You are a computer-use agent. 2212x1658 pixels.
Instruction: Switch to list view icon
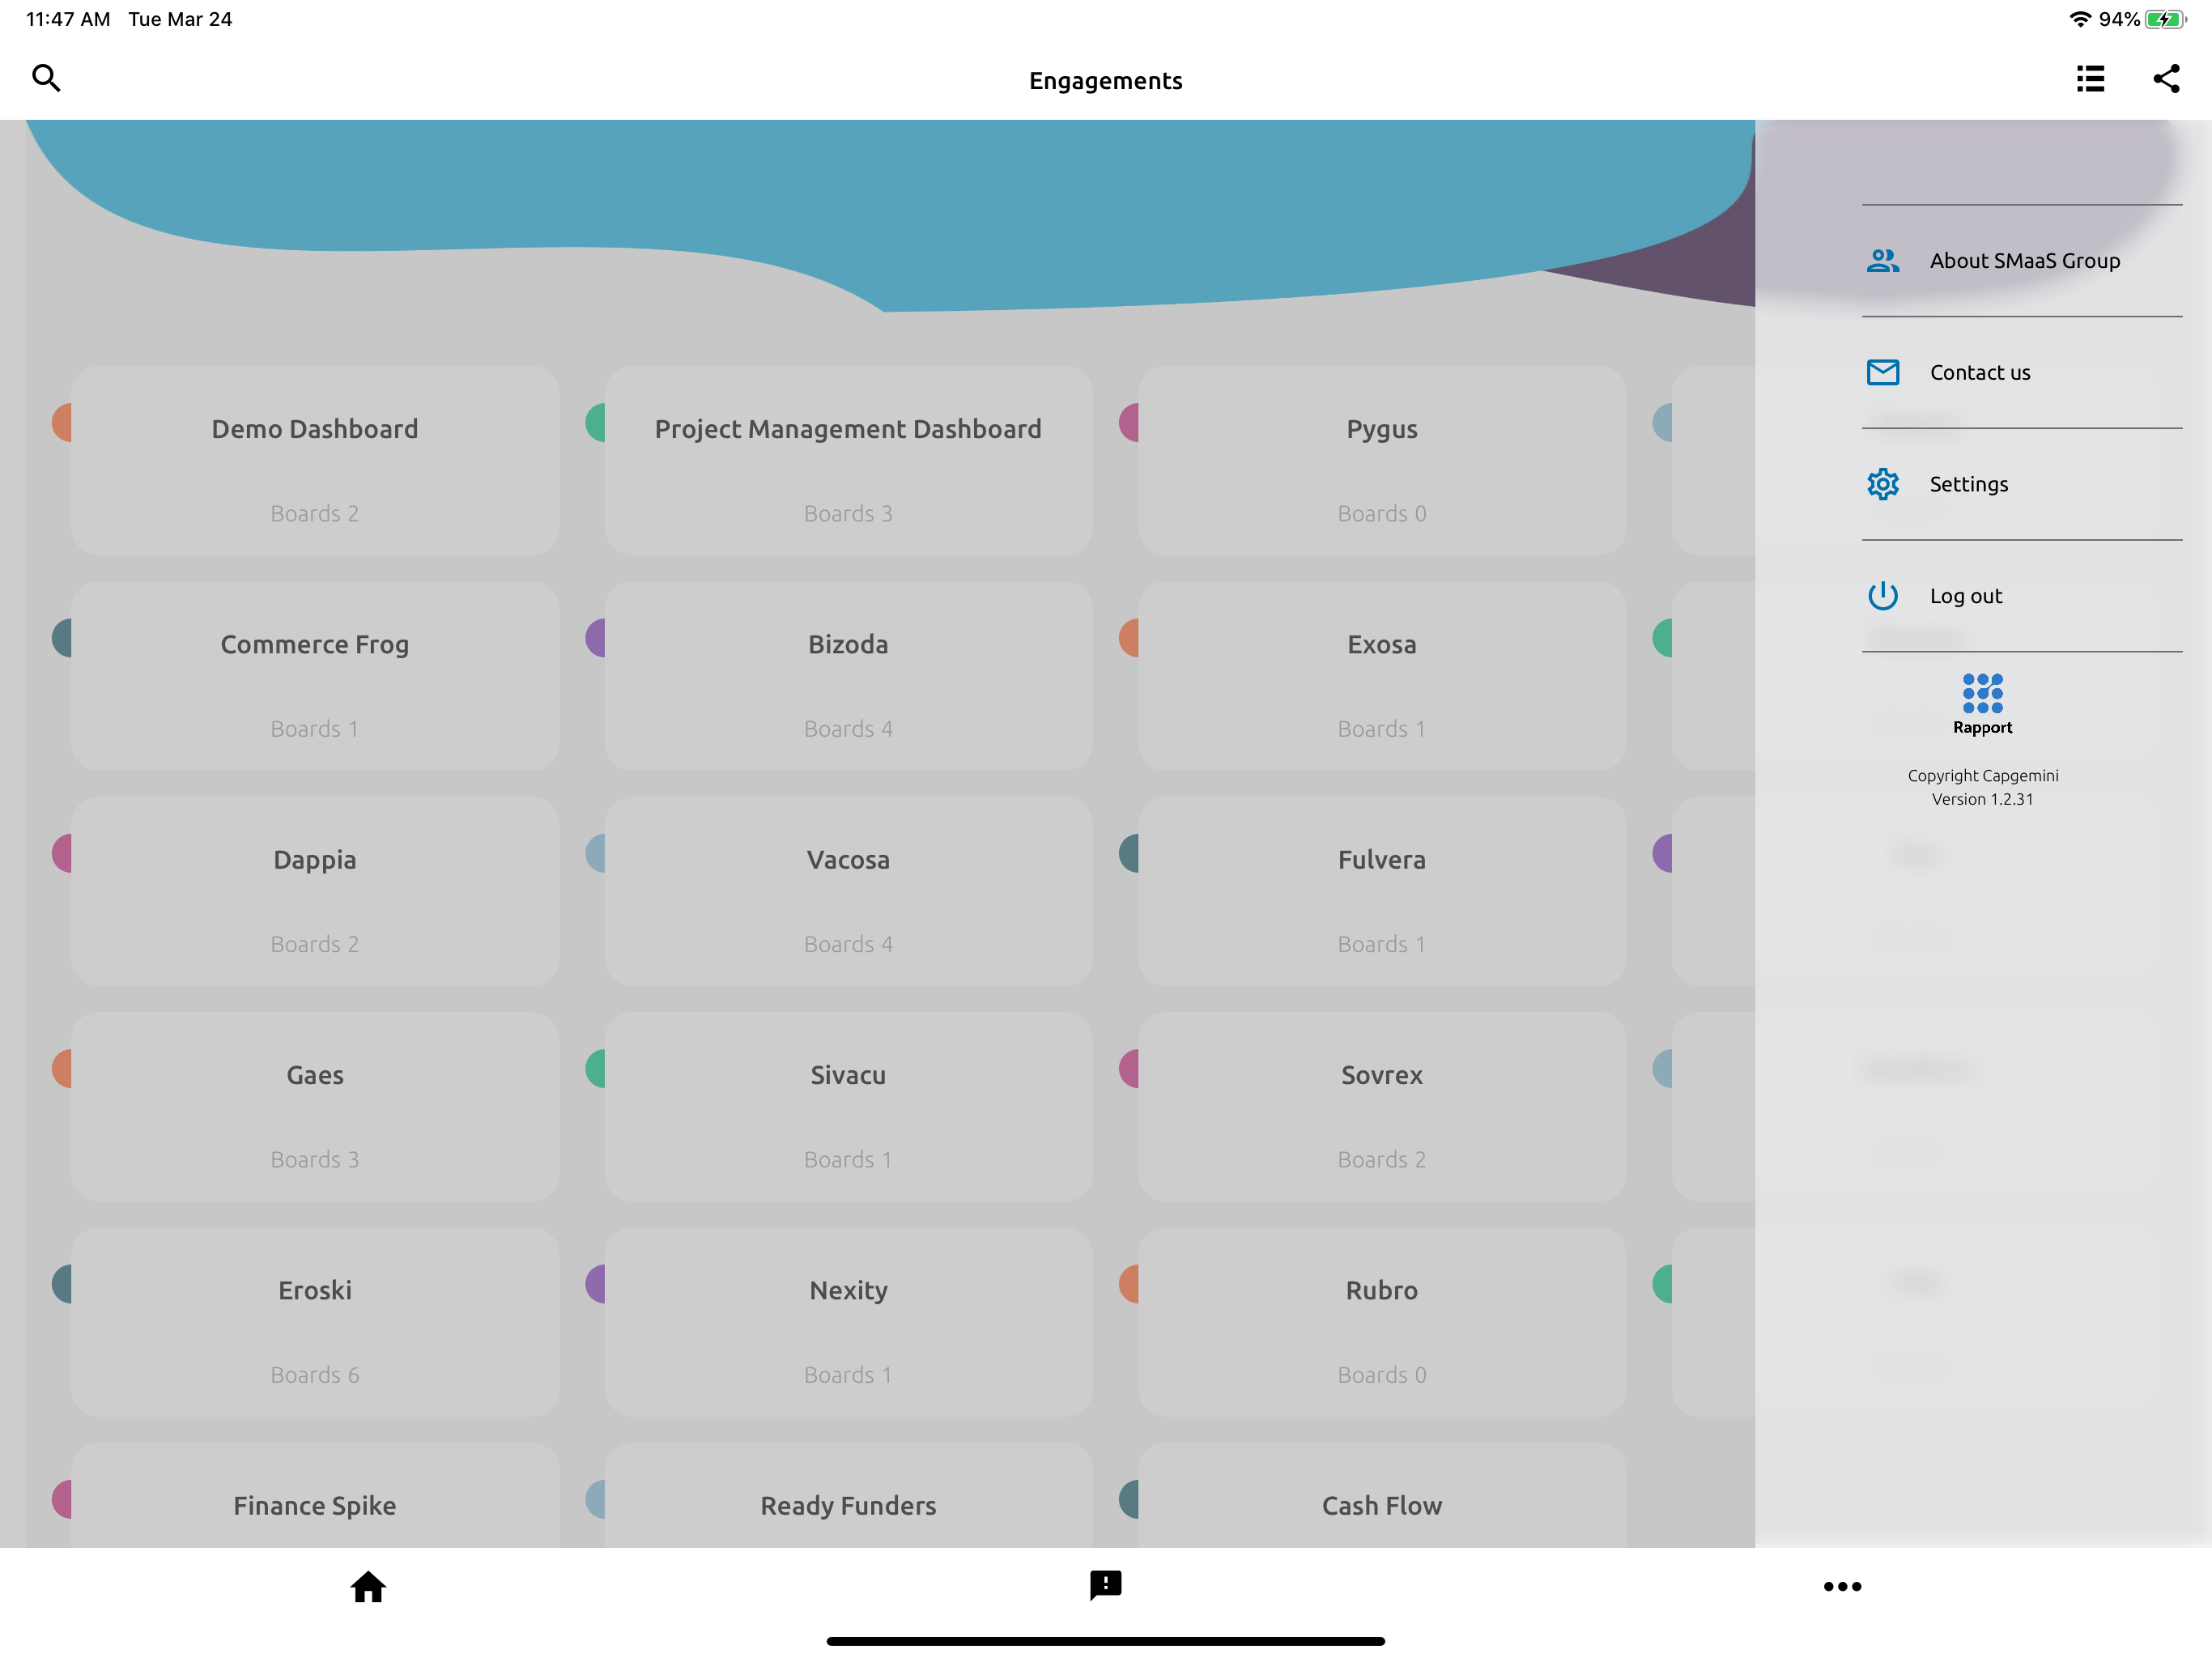tap(2090, 79)
